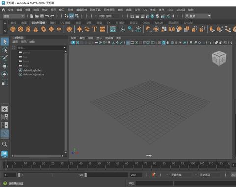Click the Pause Viewport 2 icon
The image size is (236, 187).
click(x=173, y=16)
